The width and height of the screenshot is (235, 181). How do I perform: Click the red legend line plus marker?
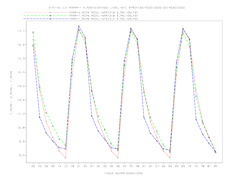(x=50, y=12)
